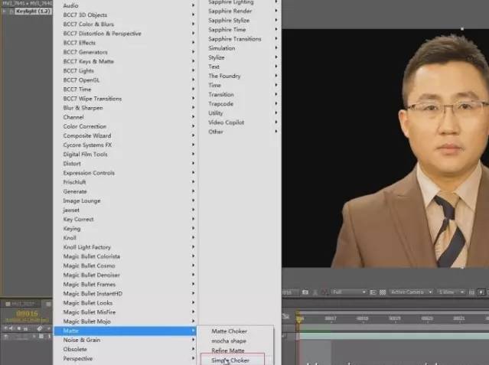
Task: Choose mocha shape from Matte submenu
Action: 236,341
